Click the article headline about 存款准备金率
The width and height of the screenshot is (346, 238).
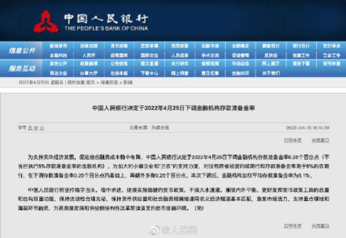(x=173, y=108)
